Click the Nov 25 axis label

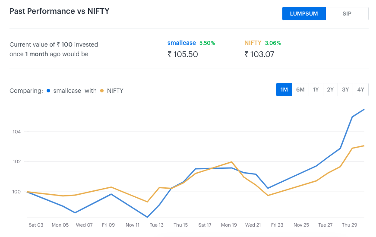[x=301, y=225]
